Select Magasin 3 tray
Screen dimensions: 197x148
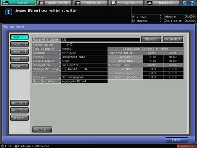click(x=19, y=52)
